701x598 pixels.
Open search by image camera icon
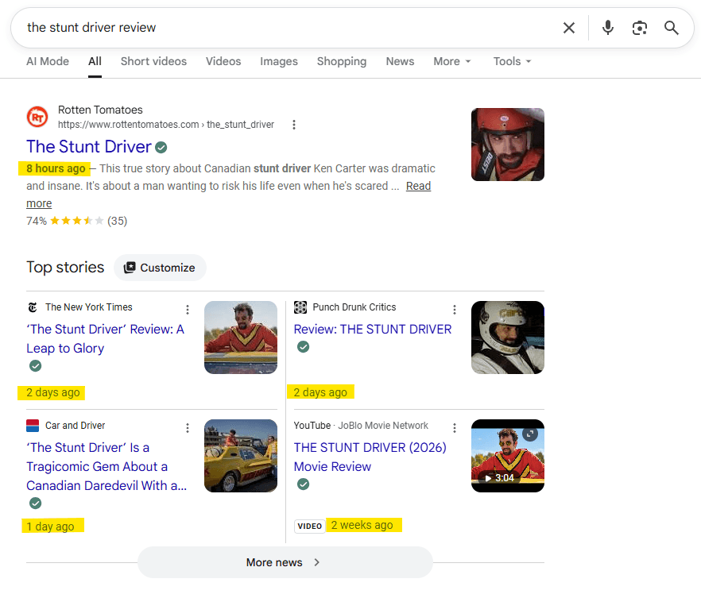pos(639,28)
